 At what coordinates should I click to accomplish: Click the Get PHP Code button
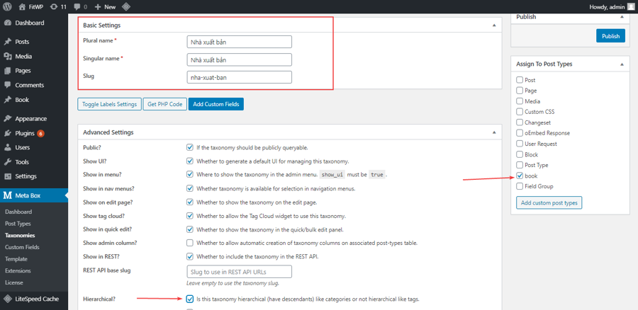[164, 104]
